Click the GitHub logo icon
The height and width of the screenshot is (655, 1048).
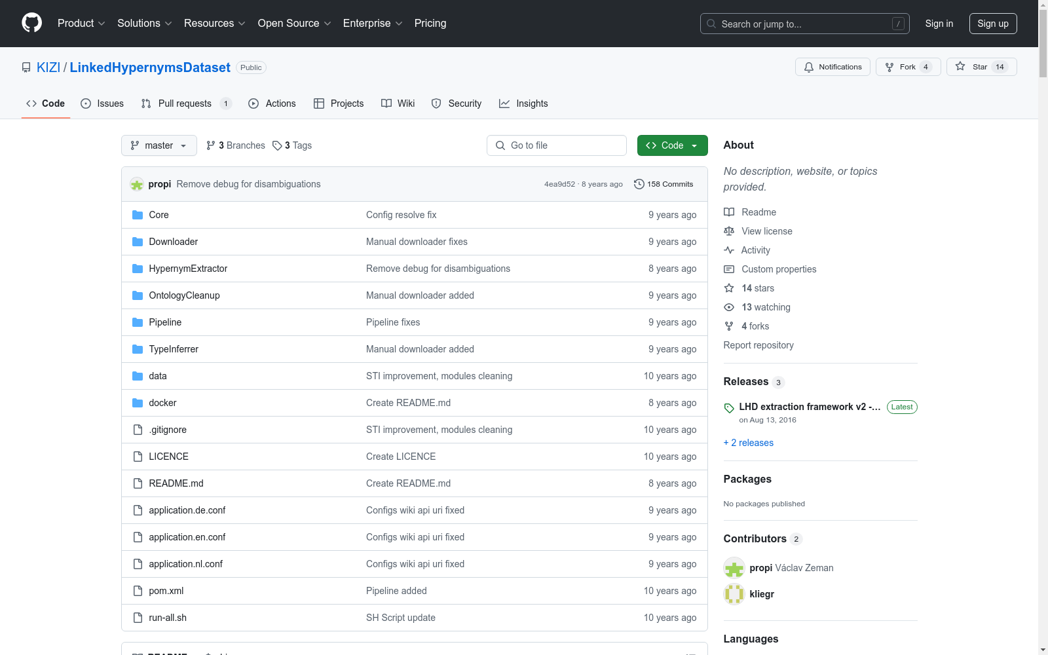click(x=31, y=23)
